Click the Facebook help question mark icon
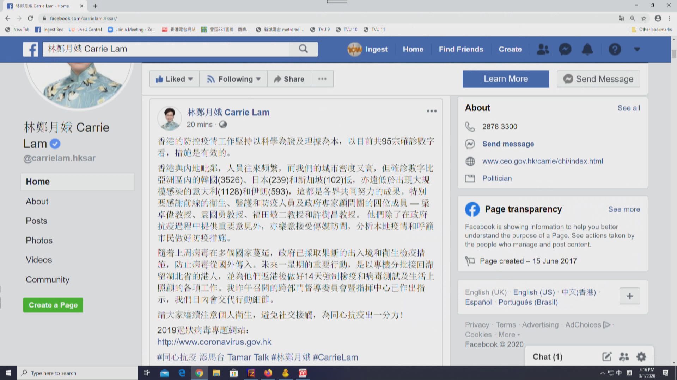 pyautogui.click(x=615, y=49)
